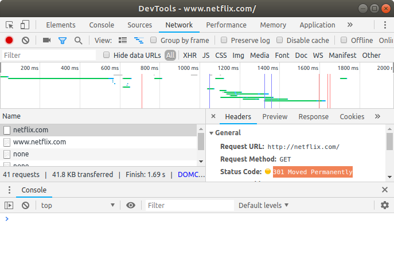This screenshot has width=394, height=271.
Task: Open Memory panel
Action: [273, 25]
